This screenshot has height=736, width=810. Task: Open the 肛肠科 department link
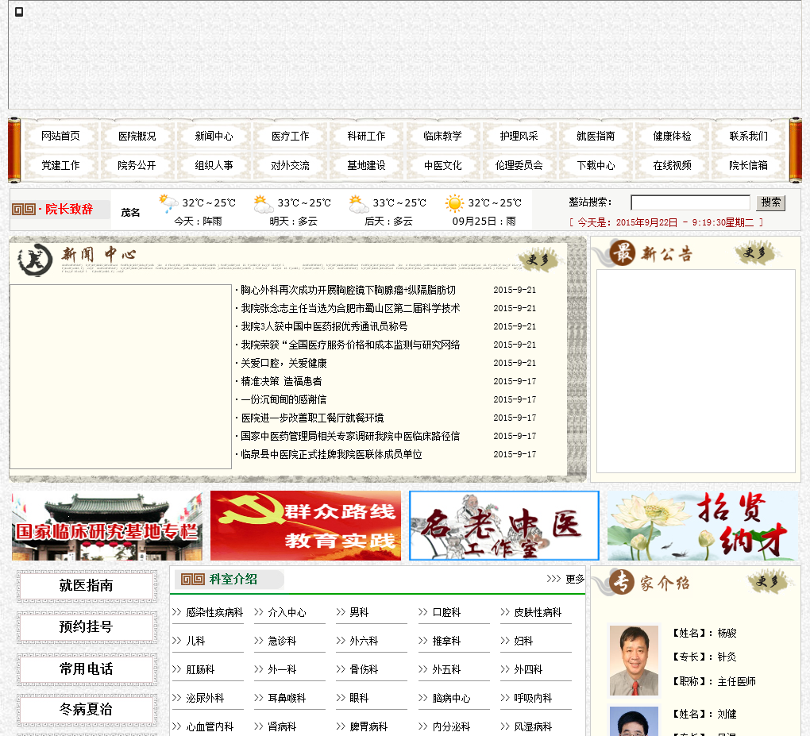click(x=200, y=670)
